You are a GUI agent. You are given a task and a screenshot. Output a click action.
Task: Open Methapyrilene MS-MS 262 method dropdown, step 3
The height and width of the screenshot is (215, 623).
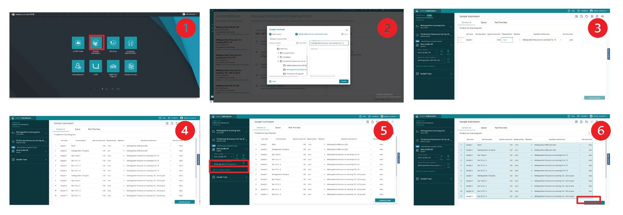[x=430, y=60]
